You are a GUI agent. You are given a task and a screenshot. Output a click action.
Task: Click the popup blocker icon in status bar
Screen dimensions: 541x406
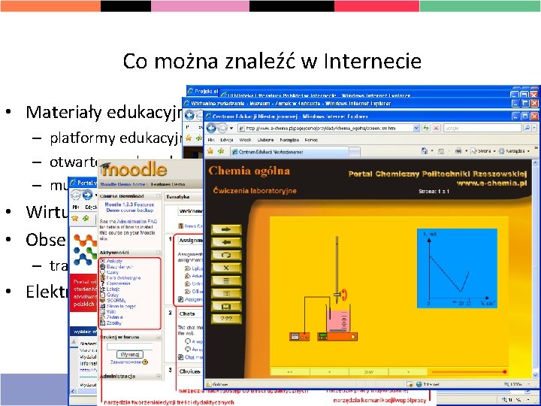[x=410, y=384]
